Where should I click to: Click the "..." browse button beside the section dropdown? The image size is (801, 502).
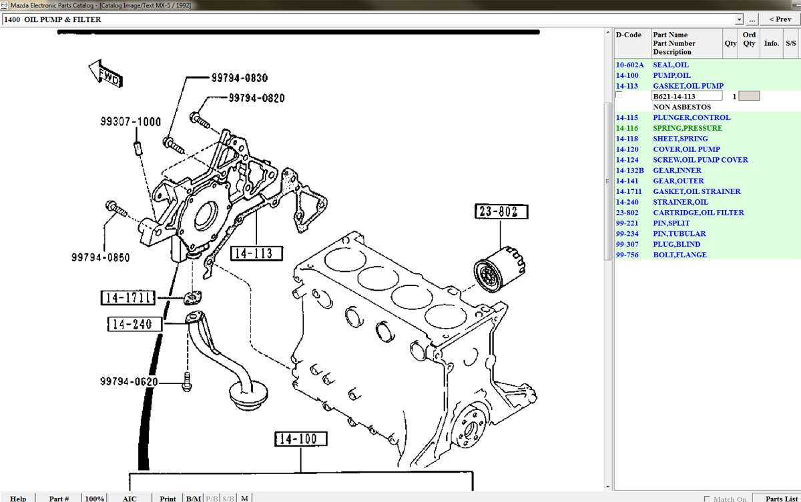point(753,19)
